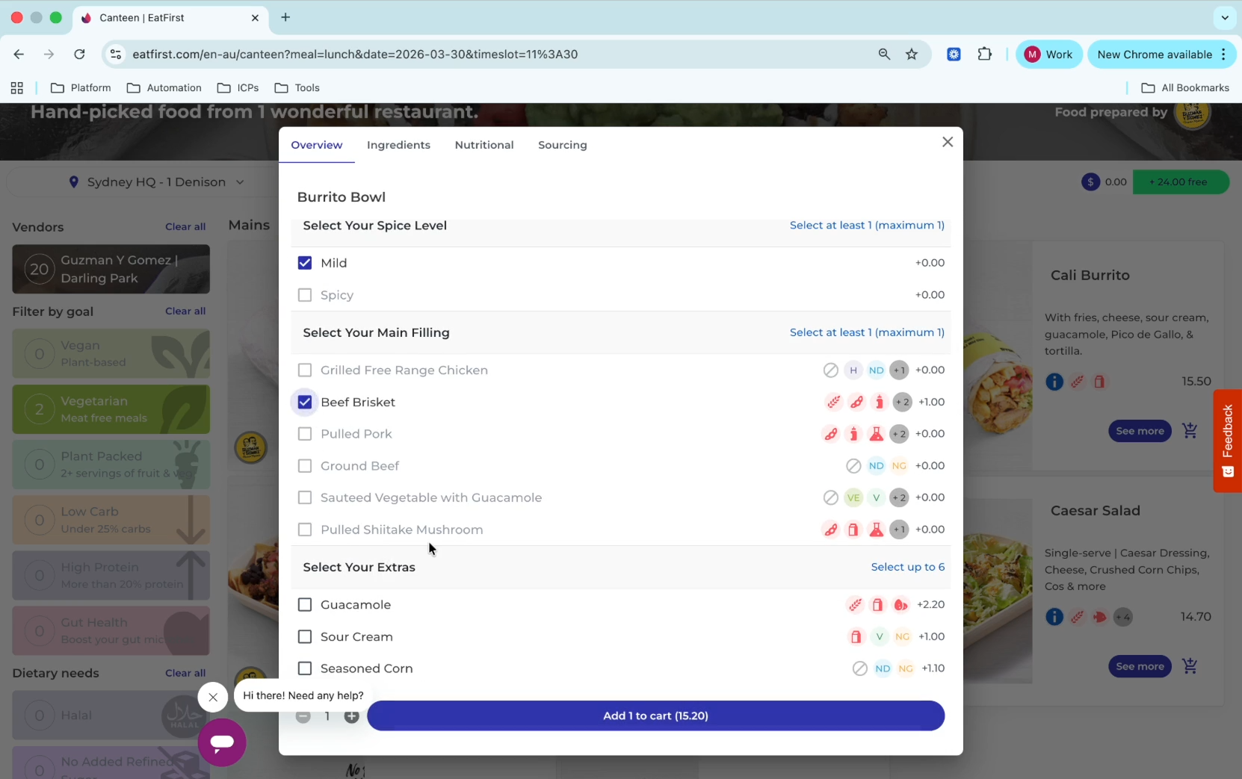
Task: Add Guacamole as an extra
Action: point(304,605)
